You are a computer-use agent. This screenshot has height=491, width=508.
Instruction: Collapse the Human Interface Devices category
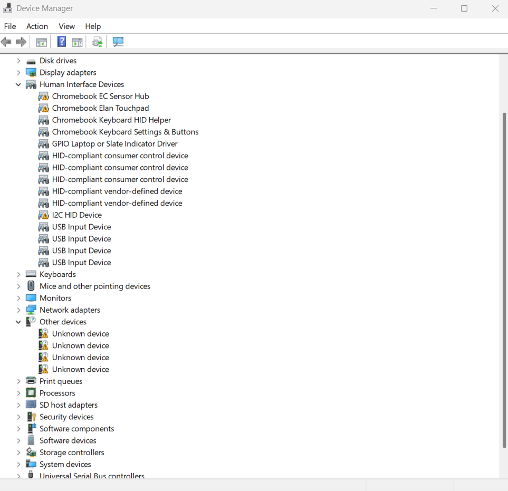point(18,84)
